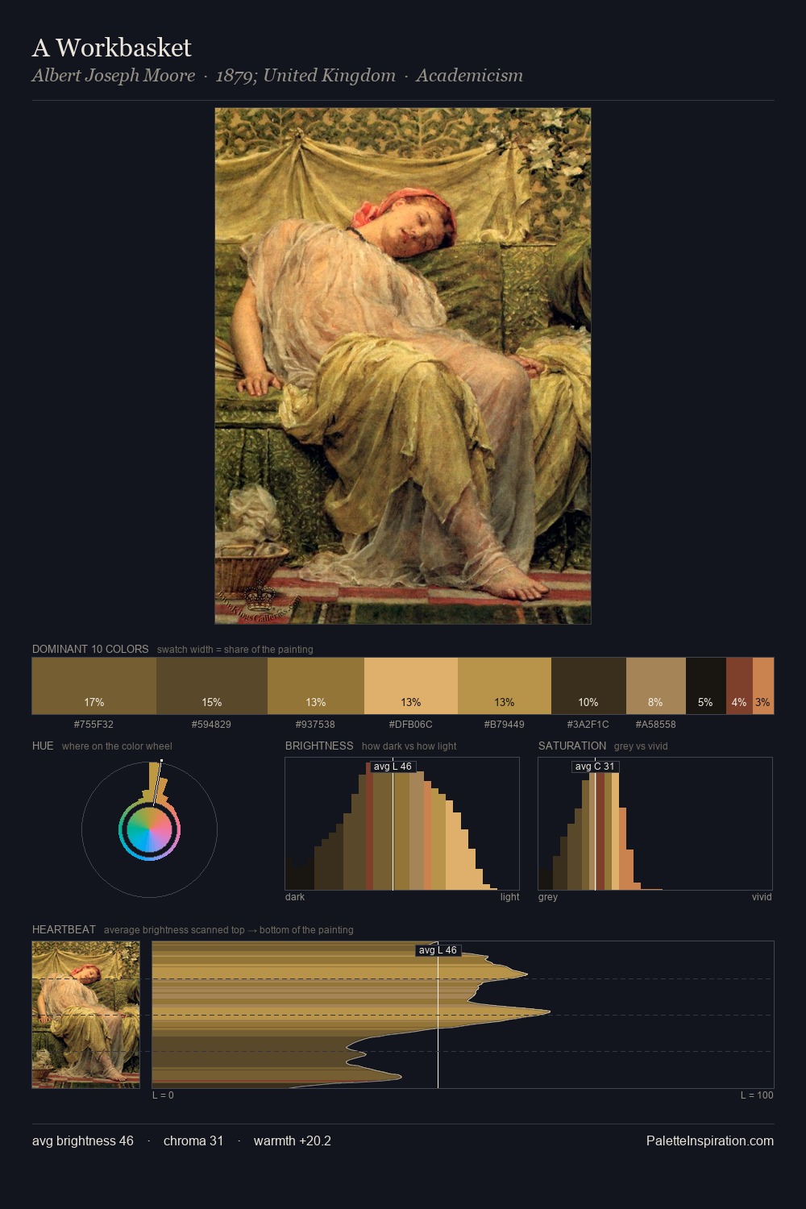Click the 'dark' axis label

[x=295, y=896]
